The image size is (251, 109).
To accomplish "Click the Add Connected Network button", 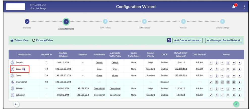I will coord(187,40).
